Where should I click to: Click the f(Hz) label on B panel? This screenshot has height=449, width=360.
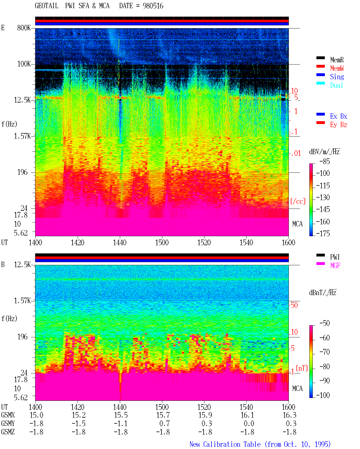coord(9,318)
